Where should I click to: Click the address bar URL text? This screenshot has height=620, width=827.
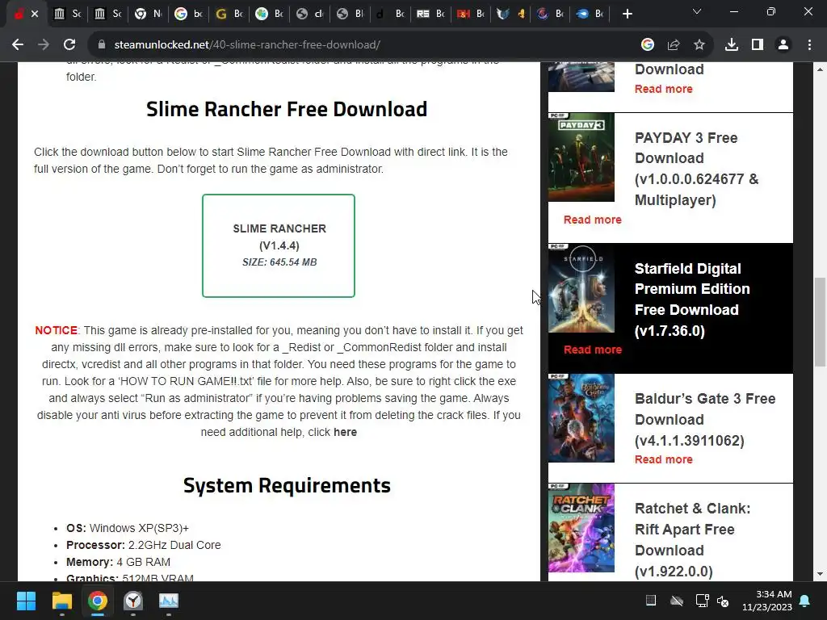247,45
